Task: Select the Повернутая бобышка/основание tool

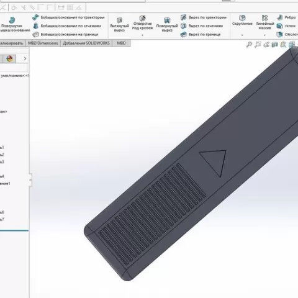Action: point(12,24)
